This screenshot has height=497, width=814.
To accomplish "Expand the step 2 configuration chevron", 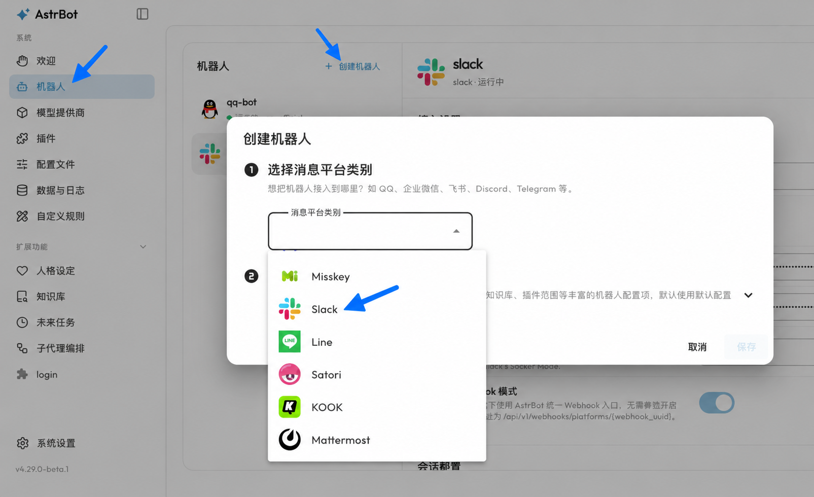I will click(x=748, y=295).
